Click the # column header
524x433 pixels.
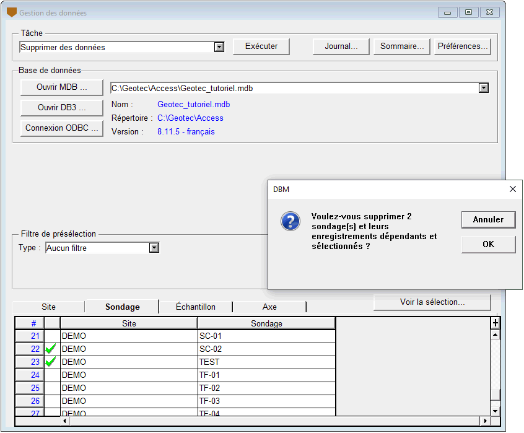pyautogui.click(x=30, y=323)
